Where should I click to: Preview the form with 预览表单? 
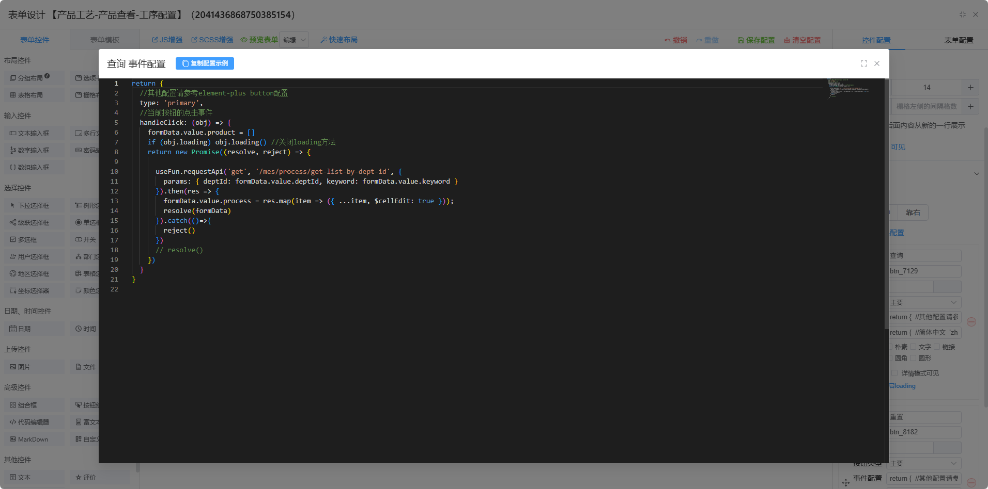pyautogui.click(x=259, y=40)
